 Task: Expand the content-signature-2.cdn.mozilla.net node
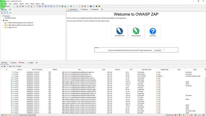(x=3, y=23)
